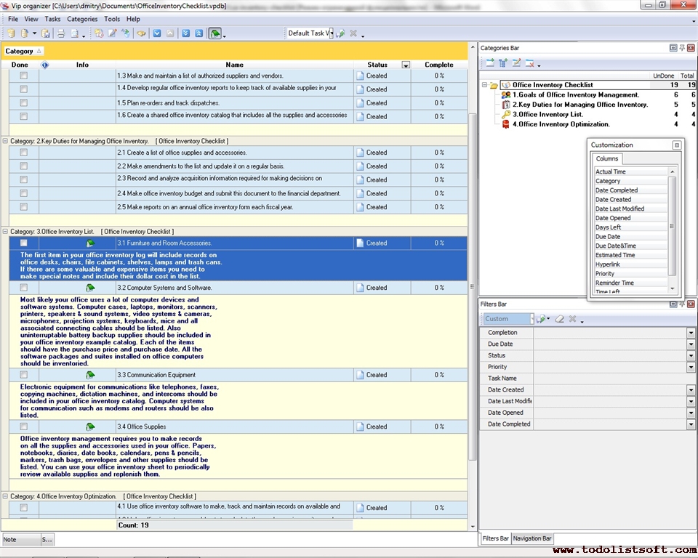The width and height of the screenshot is (698, 558).
Task: Click the print icon in the main toolbar
Action: click(61, 33)
